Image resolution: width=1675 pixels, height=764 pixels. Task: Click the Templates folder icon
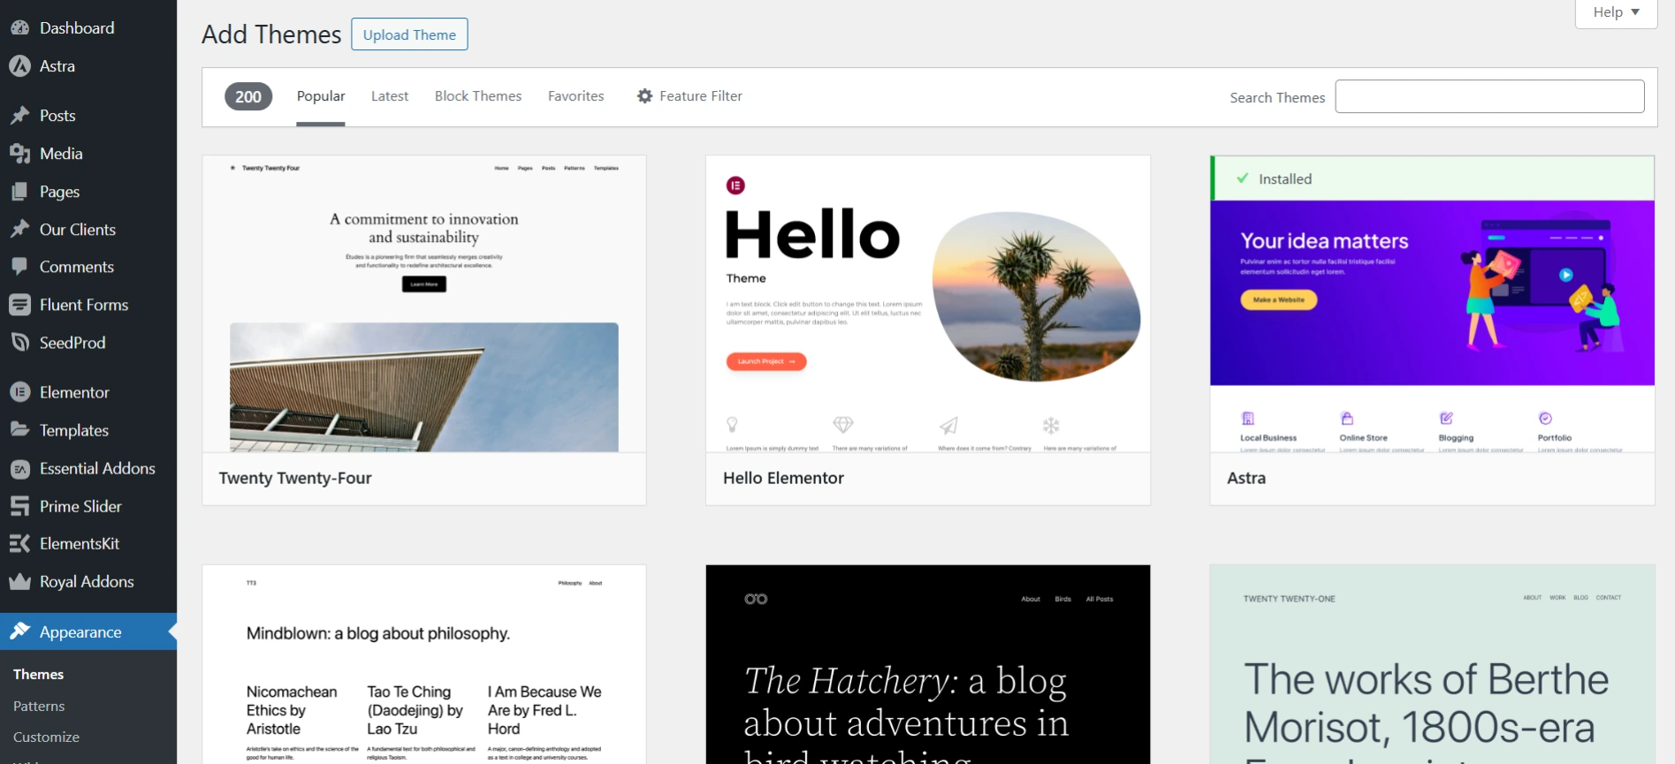pyautogui.click(x=19, y=430)
